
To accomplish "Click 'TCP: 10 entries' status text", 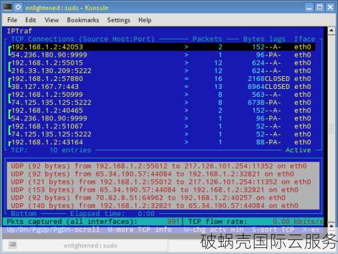I will [x=51, y=150].
